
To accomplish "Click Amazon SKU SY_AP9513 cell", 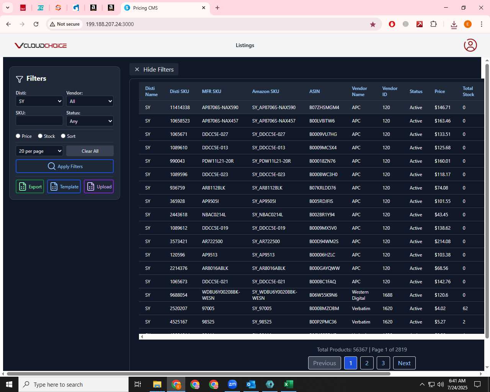I will coord(263,255).
